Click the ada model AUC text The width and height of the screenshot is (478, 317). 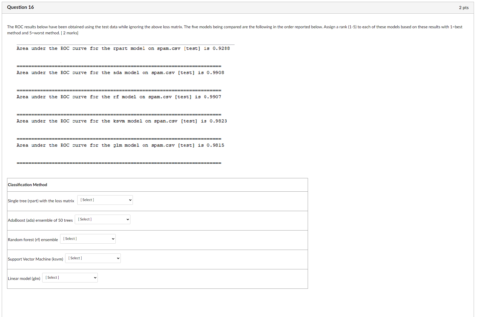[x=120, y=73]
